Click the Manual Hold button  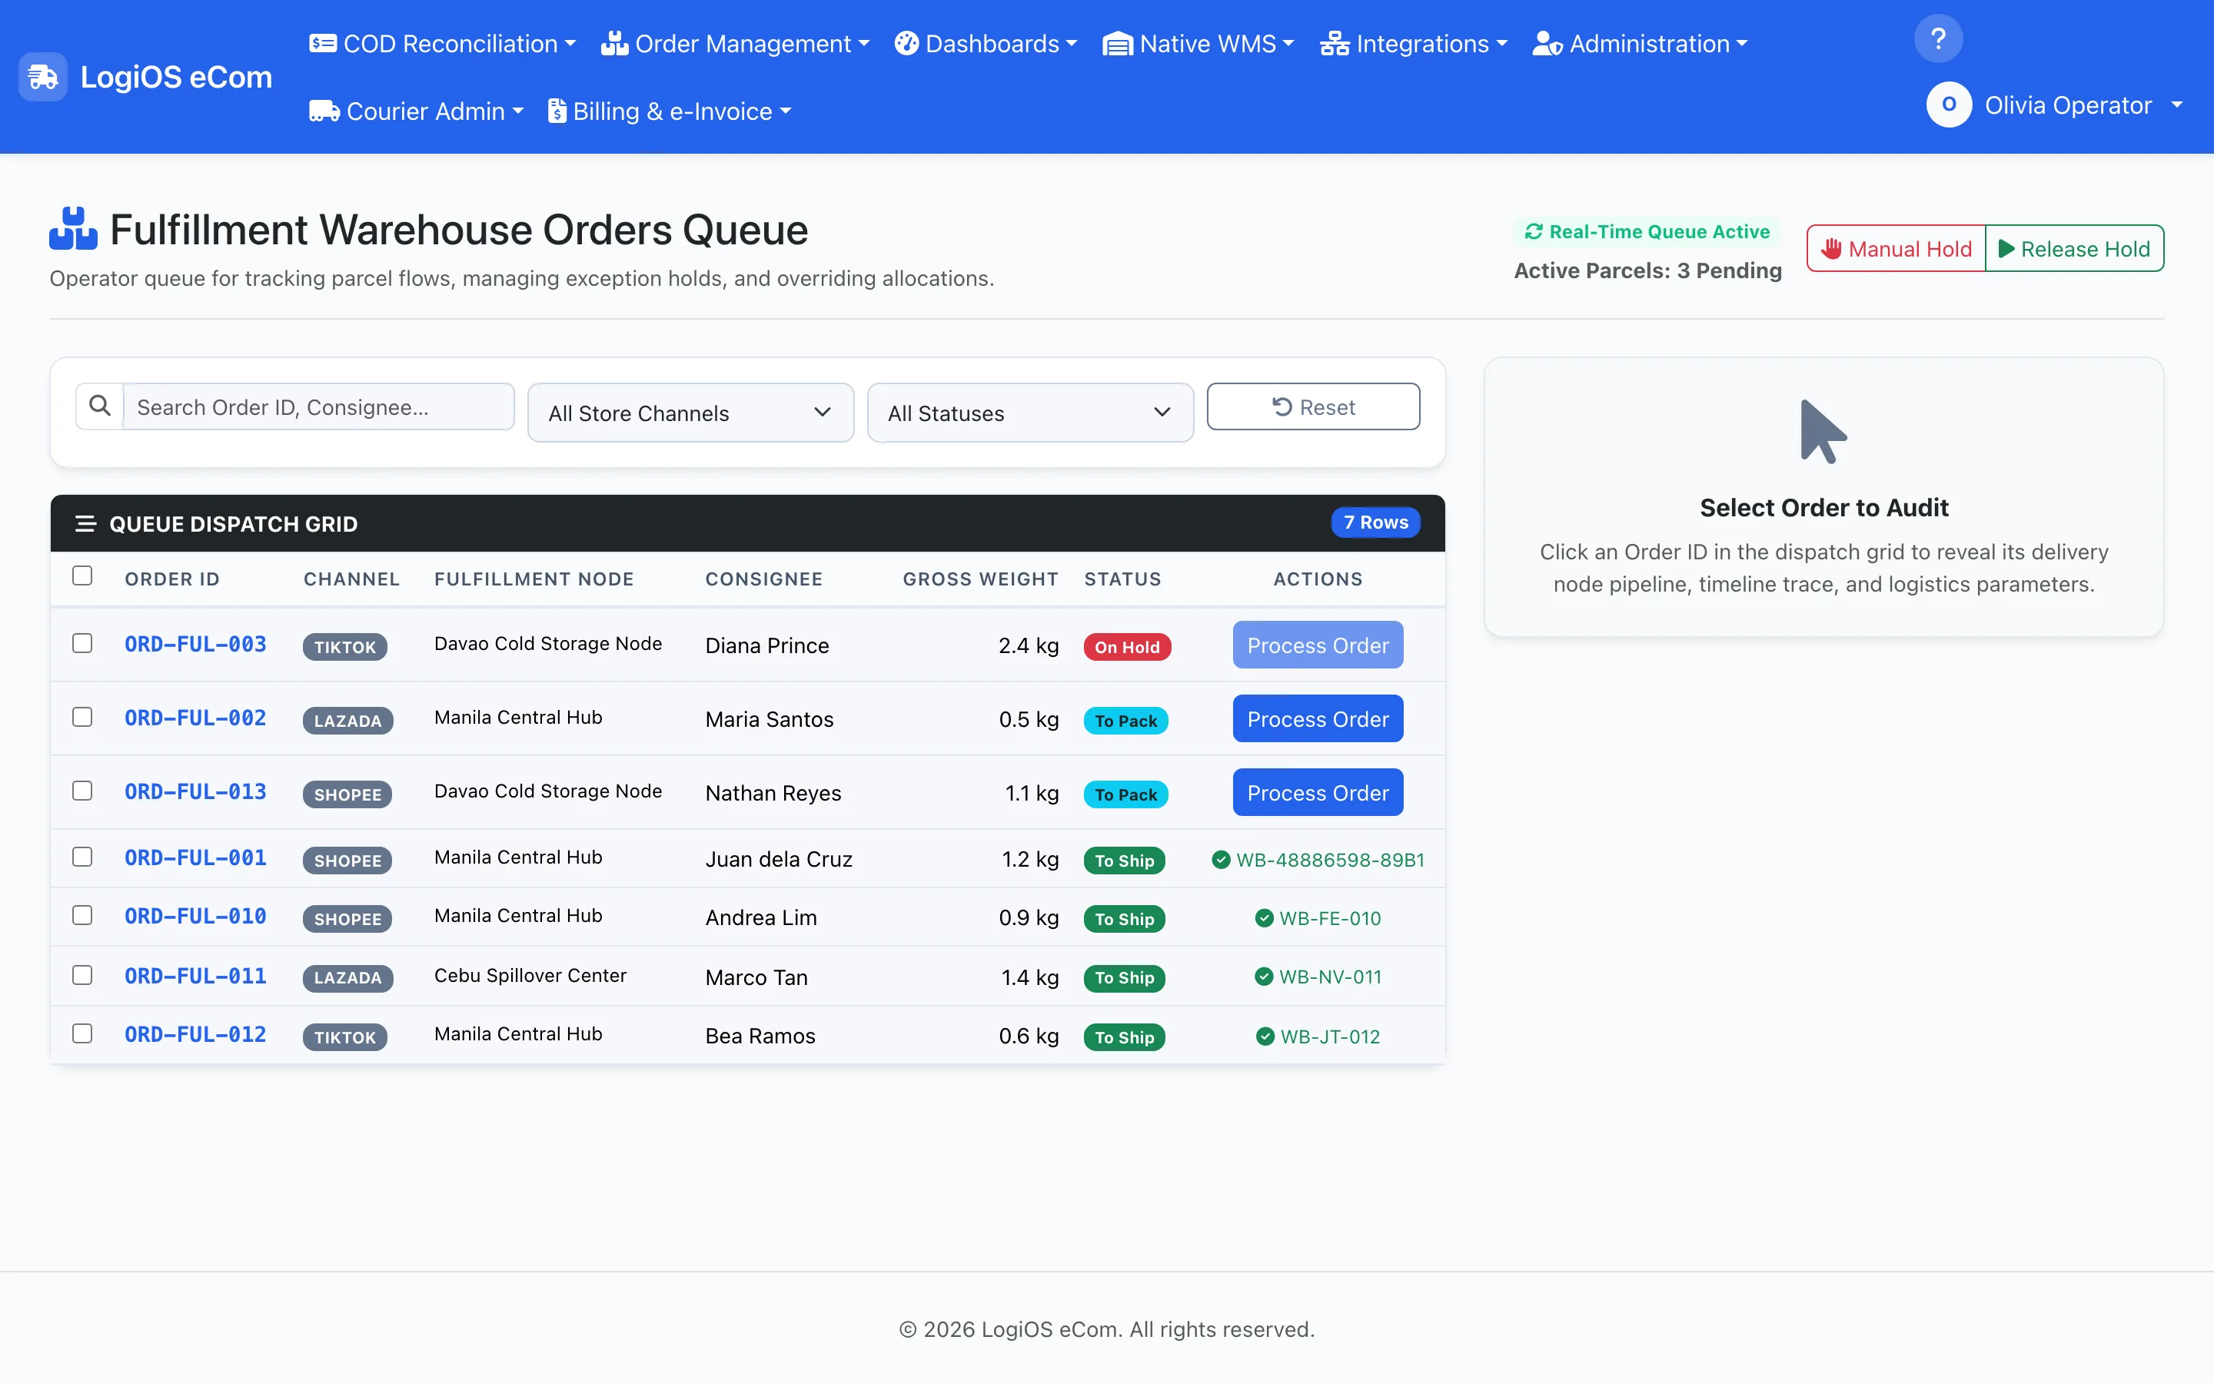pos(1896,248)
